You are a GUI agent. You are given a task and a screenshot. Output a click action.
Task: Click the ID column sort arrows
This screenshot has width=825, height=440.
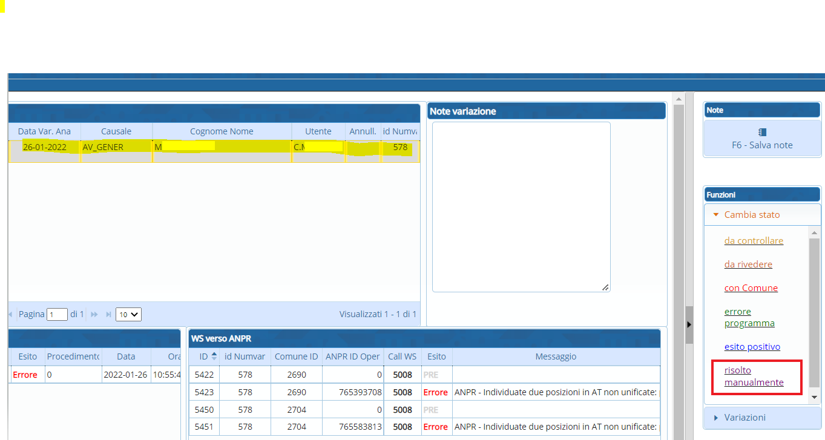point(214,356)
